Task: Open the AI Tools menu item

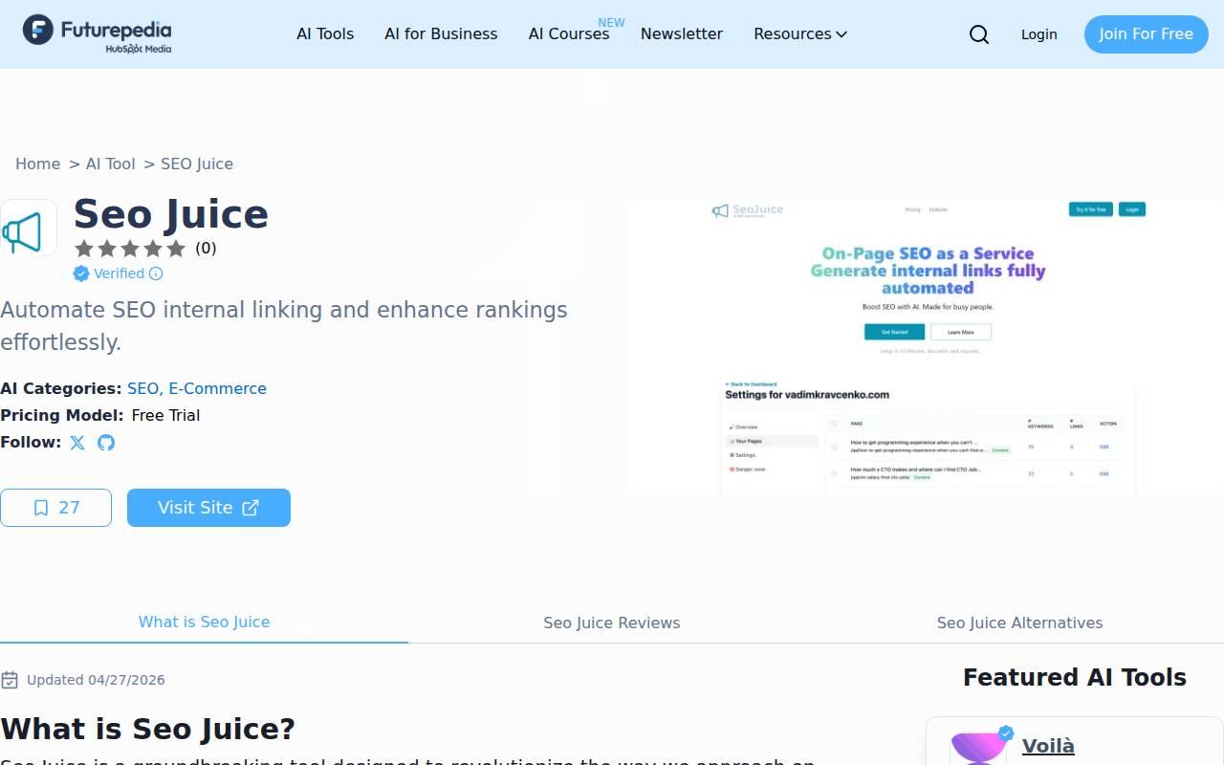Action: pyautogui.click(x=325, y=33)
